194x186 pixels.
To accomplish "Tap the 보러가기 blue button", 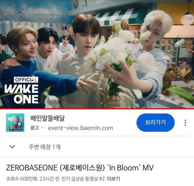I will click(x=156, y=123).
